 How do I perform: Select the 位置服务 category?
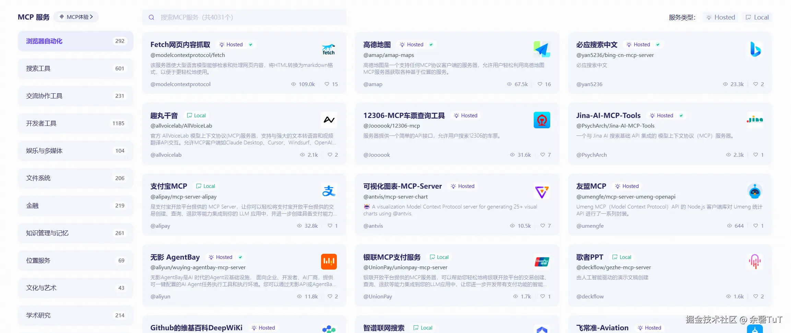[x=75, y=261]
